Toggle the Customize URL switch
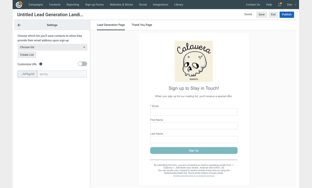 [x=82, y=64]
